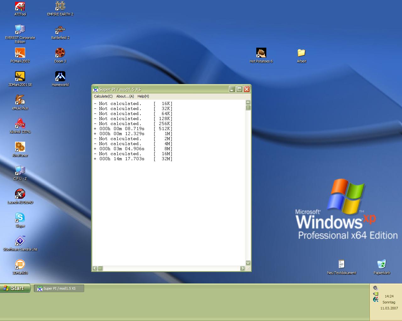Click the Hot Potatoes 6 icon
The image size is (402, 321).
coord(261,53)
